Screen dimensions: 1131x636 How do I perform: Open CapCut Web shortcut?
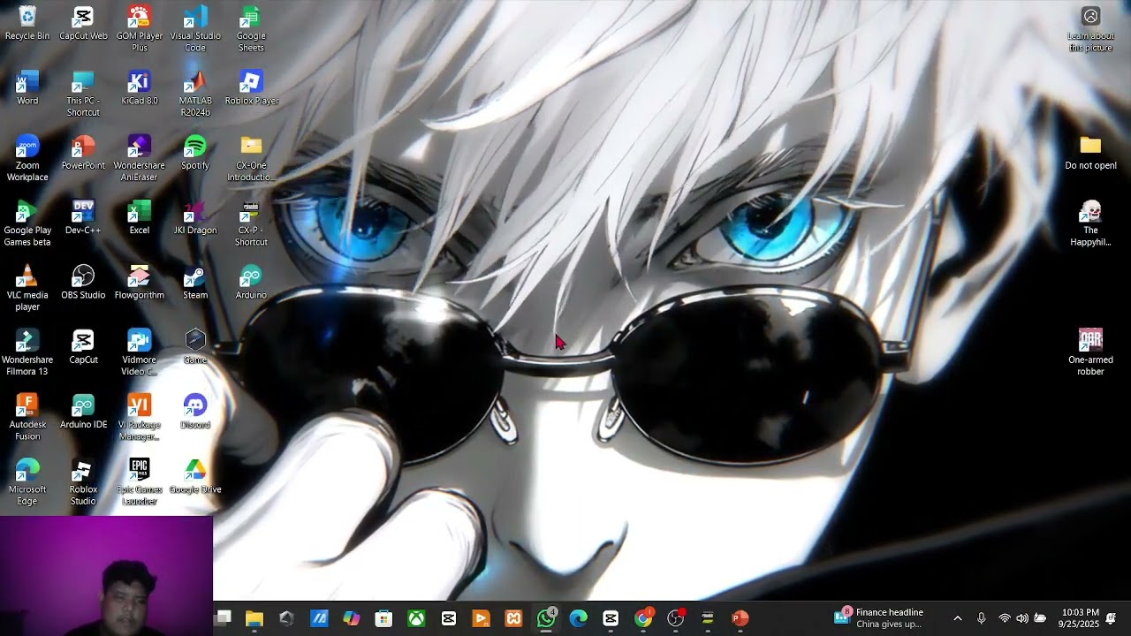tap(83, 24)
